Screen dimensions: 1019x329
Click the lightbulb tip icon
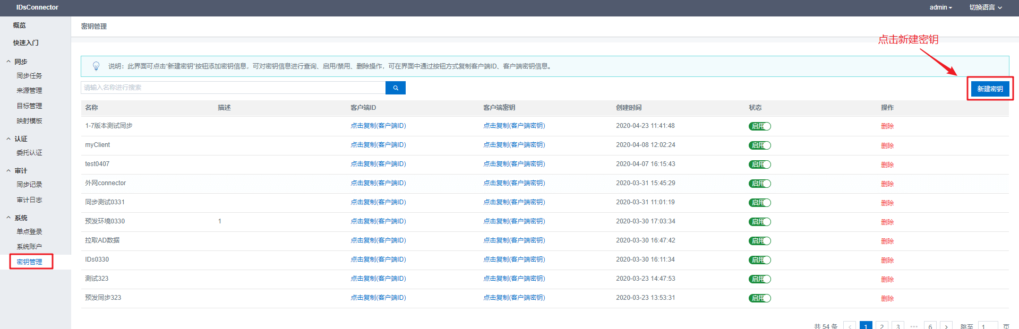click(x=96, y=66)
